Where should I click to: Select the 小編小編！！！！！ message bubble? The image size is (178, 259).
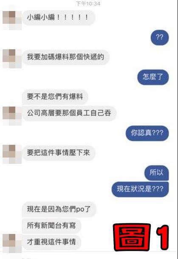pyautogui.click(x=59, y=17)
